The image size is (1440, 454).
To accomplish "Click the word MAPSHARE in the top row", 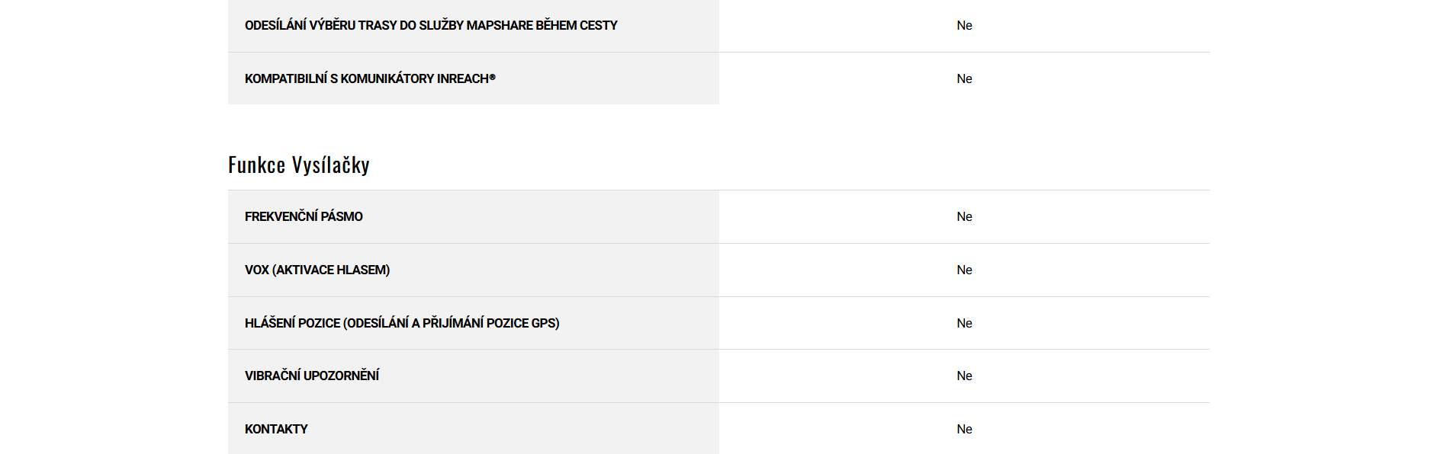I will point(500,26).
